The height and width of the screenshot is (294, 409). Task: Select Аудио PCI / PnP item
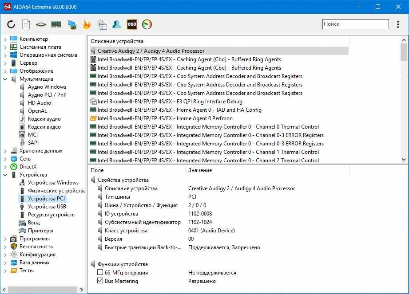coord(47,95)
